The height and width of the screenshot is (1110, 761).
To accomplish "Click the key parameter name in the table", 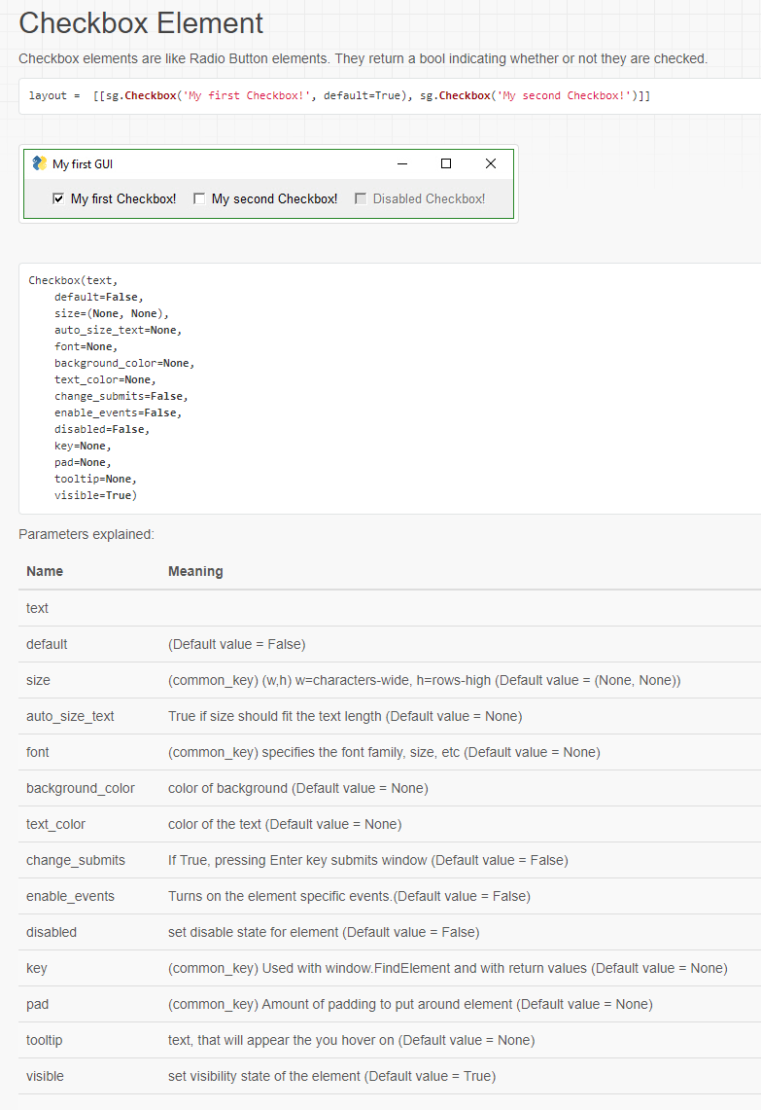I will click(36, 968).
